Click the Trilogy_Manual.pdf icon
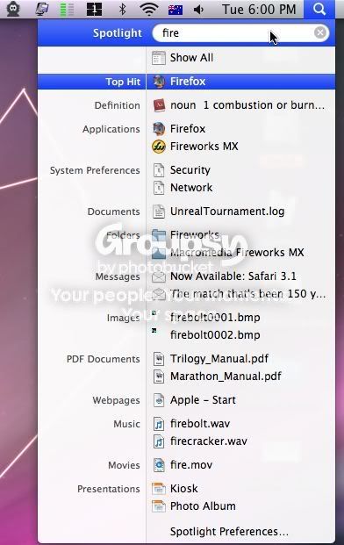 (x=159, y=359)
